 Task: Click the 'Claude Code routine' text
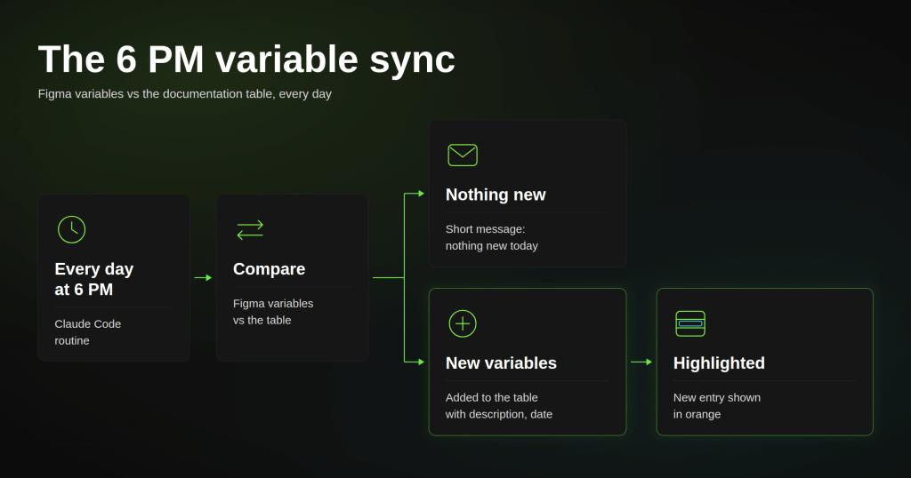88,332
